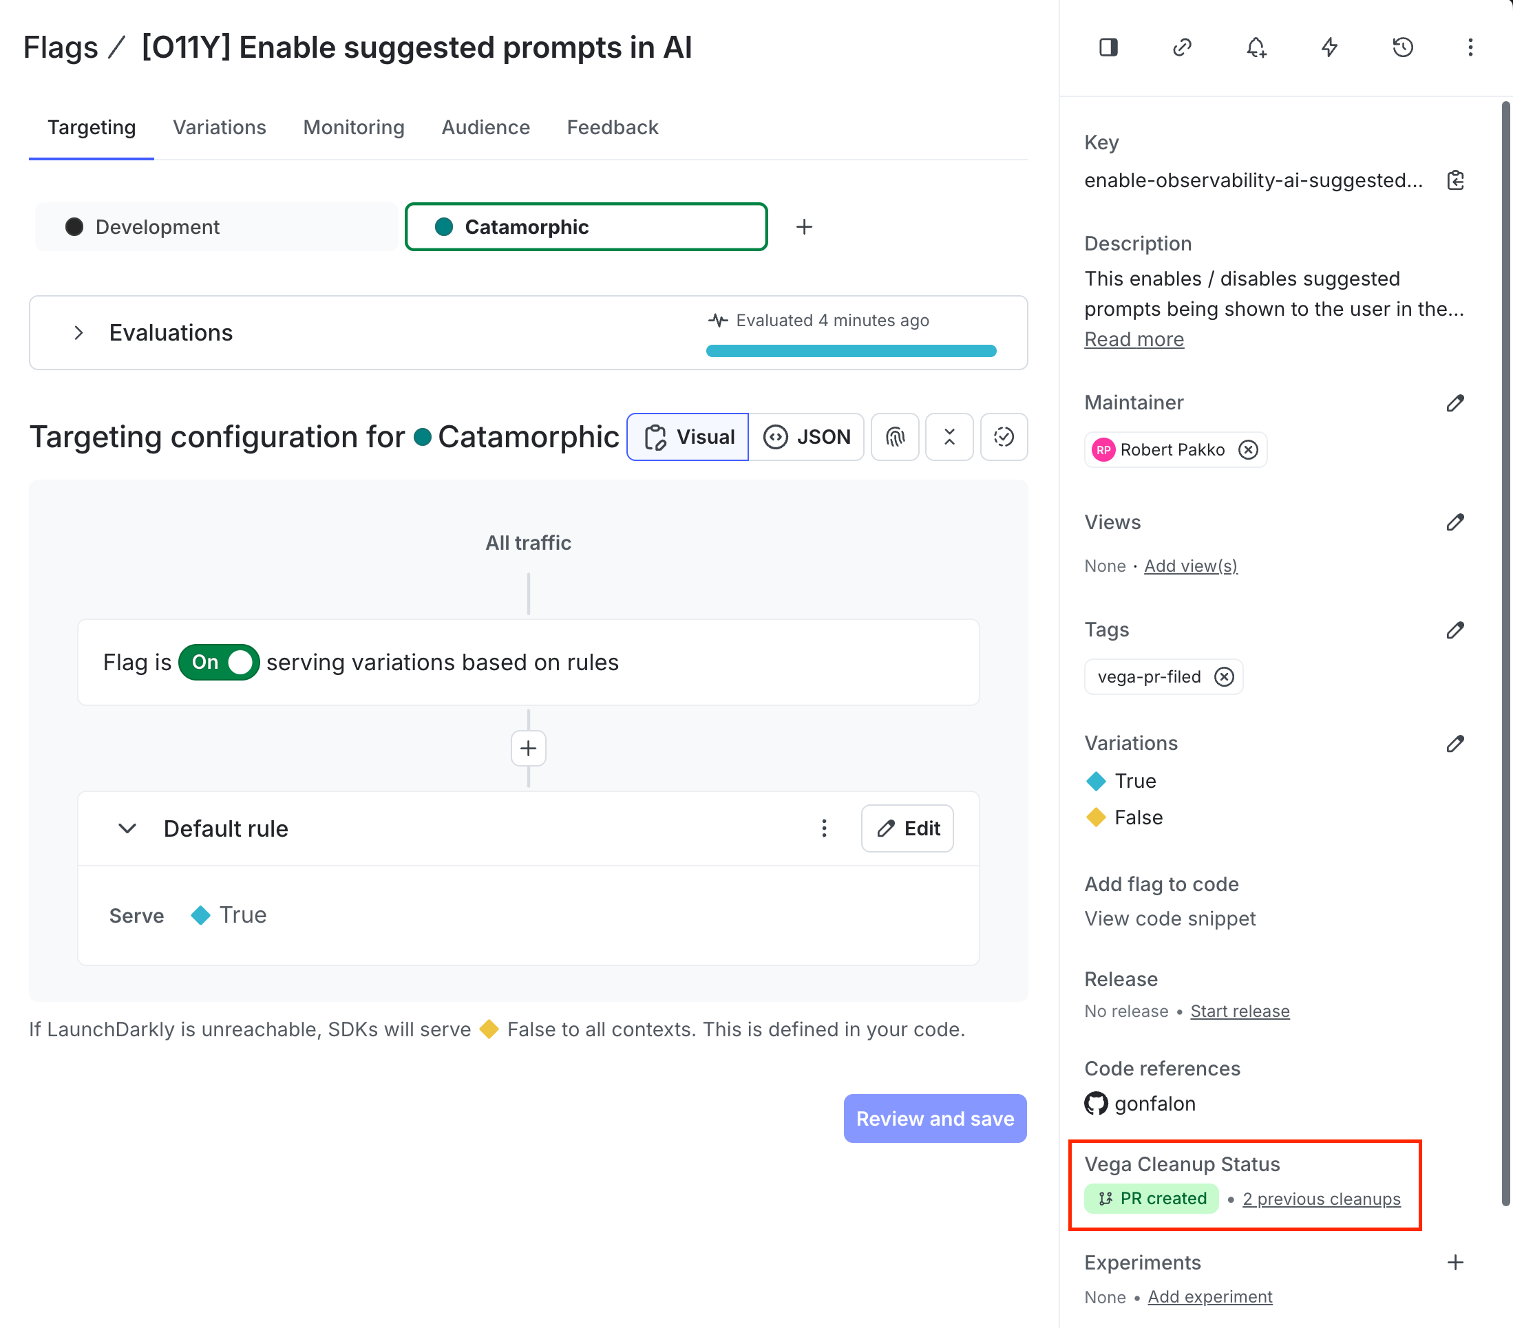Expand the Evaluations section
The height and width of the screenshot is (1328, 1513).
click(79, 332)
